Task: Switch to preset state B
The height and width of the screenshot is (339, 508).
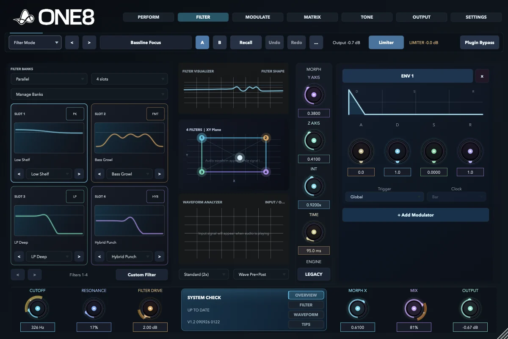Action: (x=220, y=42)
